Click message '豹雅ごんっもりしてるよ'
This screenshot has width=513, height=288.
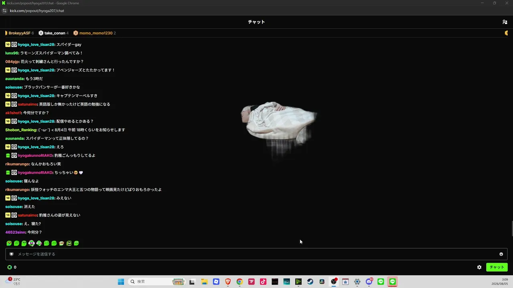75,156
